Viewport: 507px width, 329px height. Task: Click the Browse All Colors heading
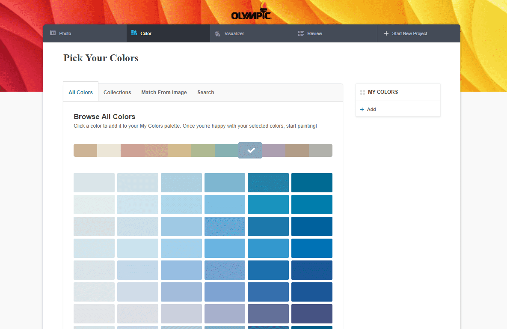[x=104, y=117]
